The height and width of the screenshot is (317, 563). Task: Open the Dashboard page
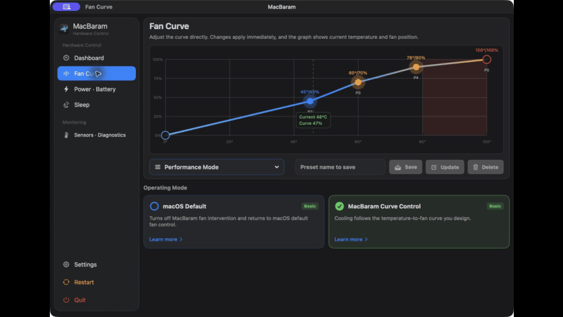tap(96, 58)
